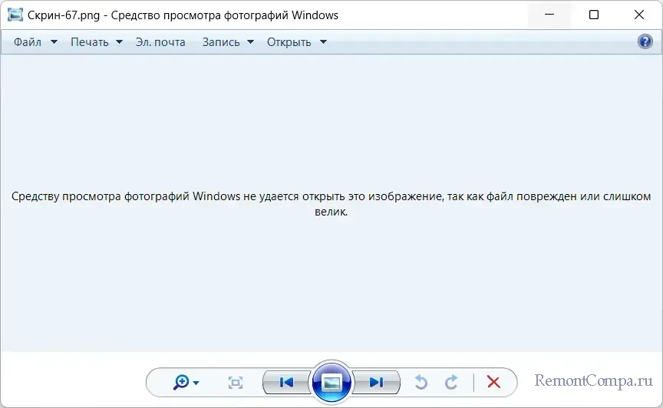Rotate the image clockwise

(451, 382)
